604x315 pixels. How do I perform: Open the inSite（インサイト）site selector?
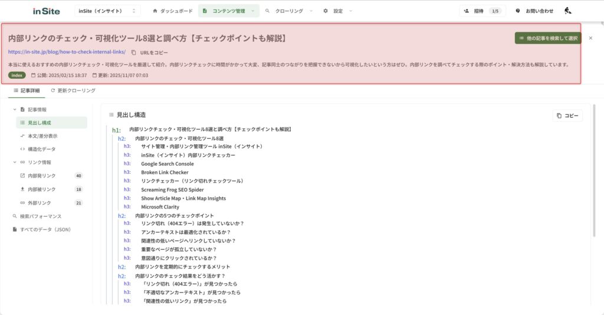pyautogui.click(x=107, y=11)
